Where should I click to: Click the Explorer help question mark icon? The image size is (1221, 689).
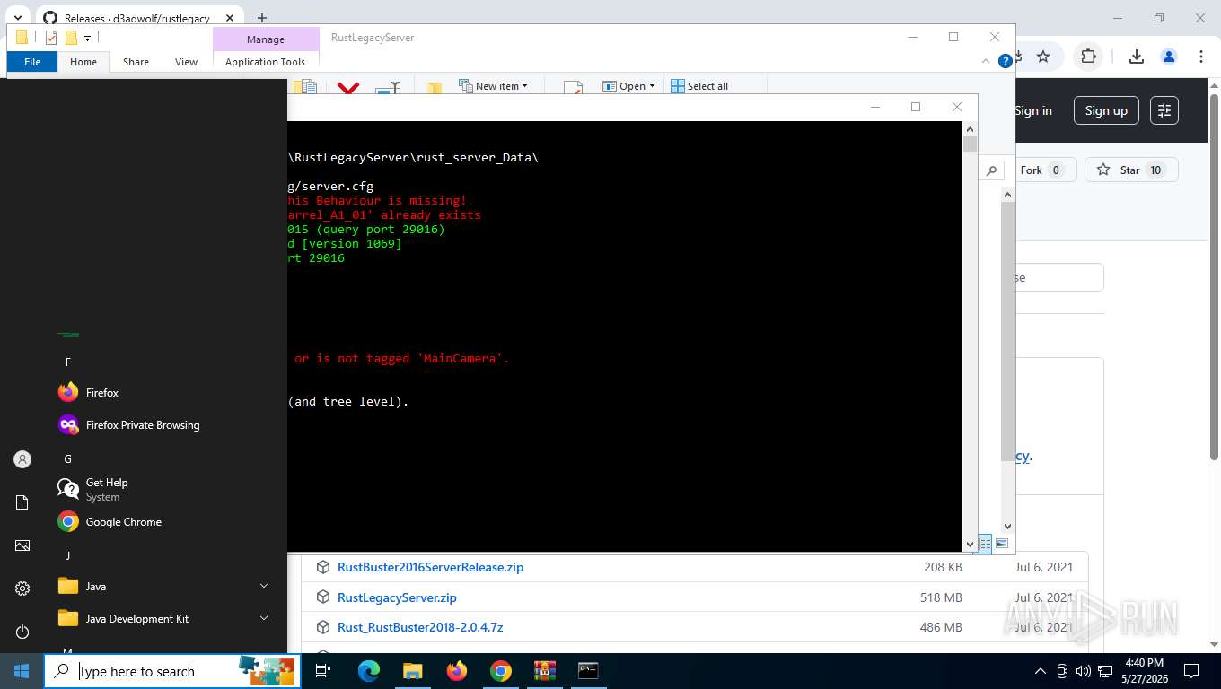[x=1006, y=61]
